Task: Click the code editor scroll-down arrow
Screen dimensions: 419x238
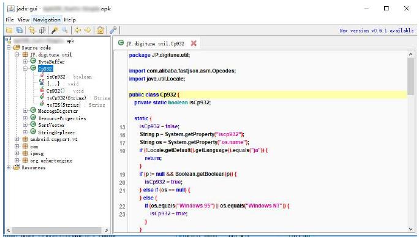Action: click(410, 229)
